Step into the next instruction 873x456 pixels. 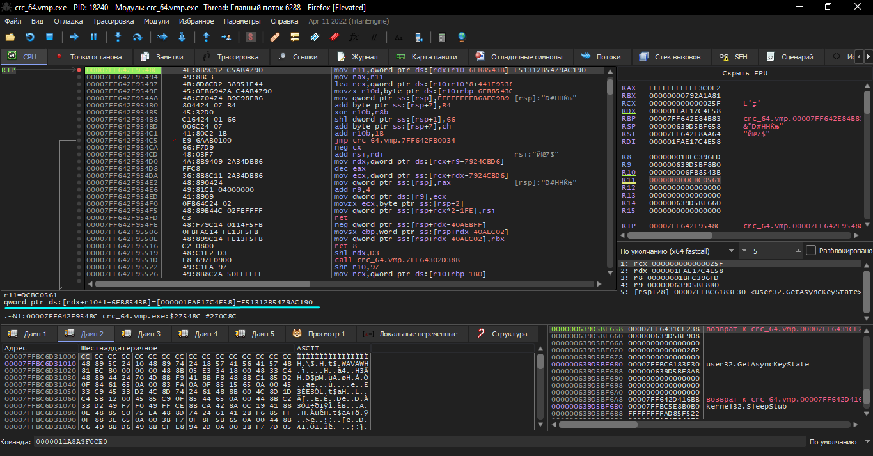click(x=118, y=37)
